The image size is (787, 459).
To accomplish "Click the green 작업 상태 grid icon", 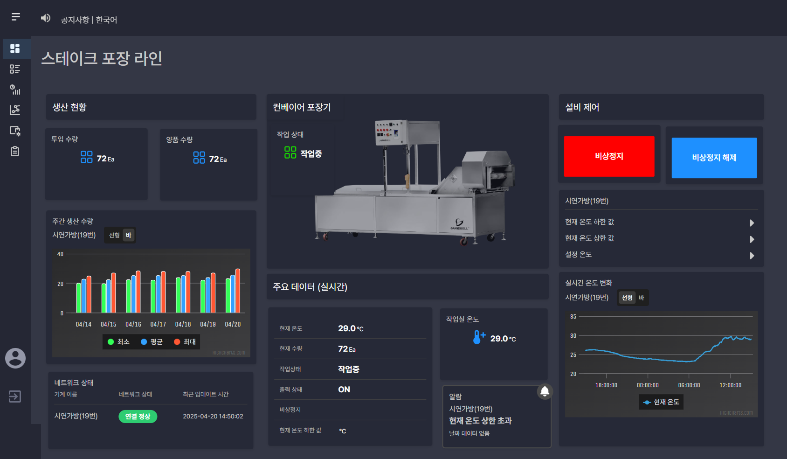I will tap(290, 153).
